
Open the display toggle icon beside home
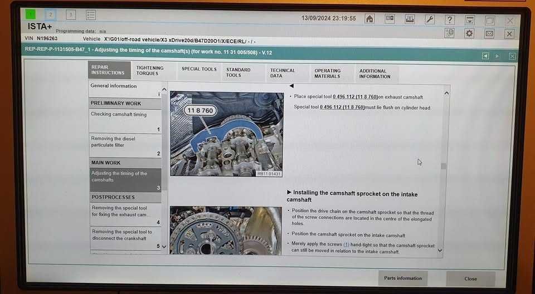click(390, 19)
